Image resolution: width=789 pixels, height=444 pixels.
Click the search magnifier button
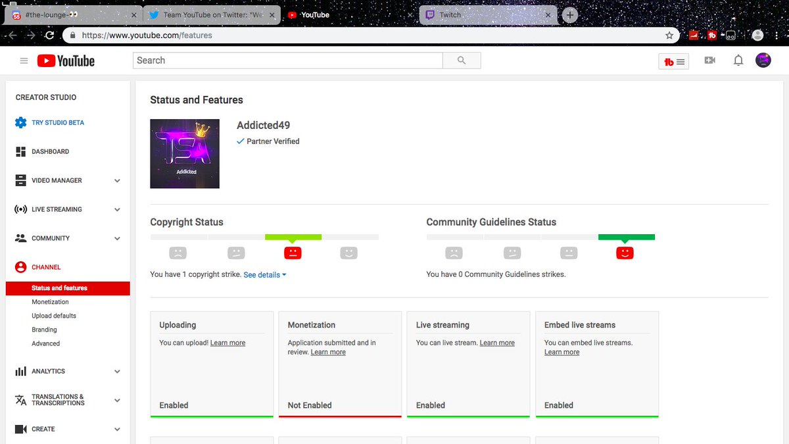pyautogui.click(x=462, y=61)
